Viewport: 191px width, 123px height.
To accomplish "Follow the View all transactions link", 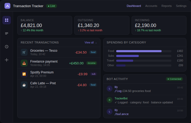I will click(91, 42).
